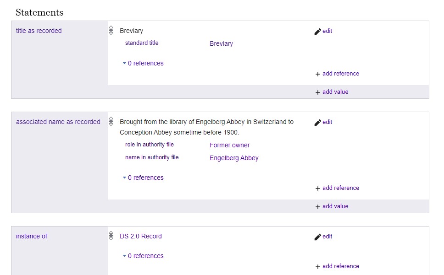The image size is (444, 275).
Task: Add reference to the Breviary statement
Action: point(341,73)
